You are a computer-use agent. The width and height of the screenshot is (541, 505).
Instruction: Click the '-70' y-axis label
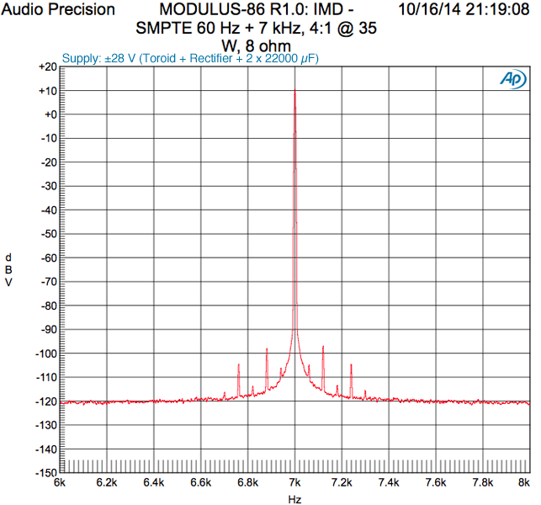pos(49,282)
